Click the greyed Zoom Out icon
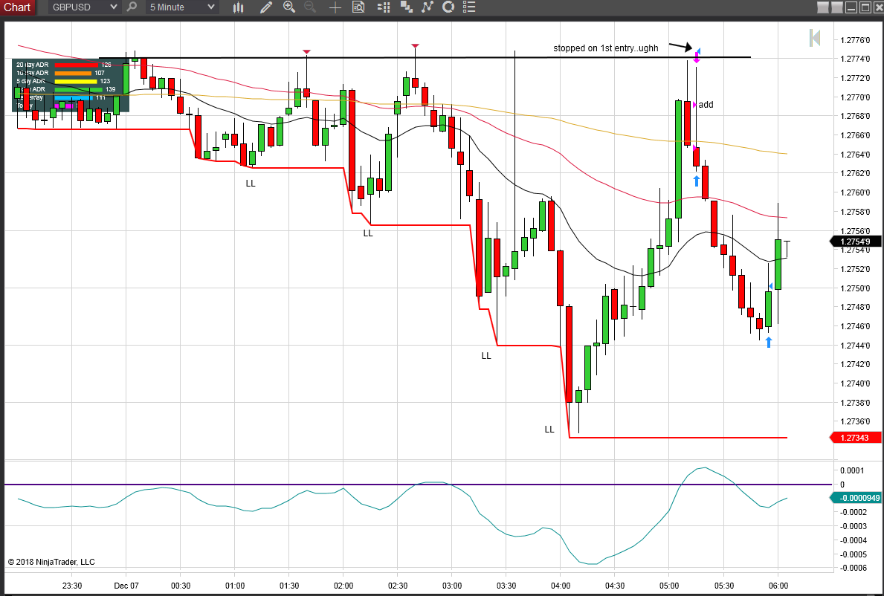Screen dimensions: 884x596 (x=310, y=7)
